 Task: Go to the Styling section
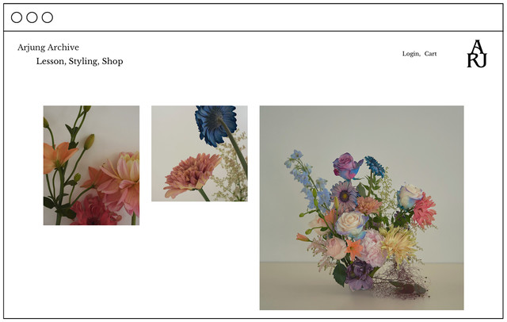pos(84,61)
